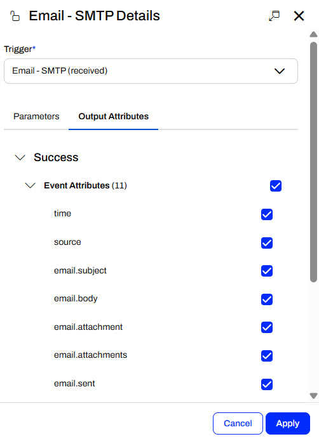This screenshot has height=439, width=319.
Task: Toggle the email.body checkbox
Action: click(x=266, y=299)
